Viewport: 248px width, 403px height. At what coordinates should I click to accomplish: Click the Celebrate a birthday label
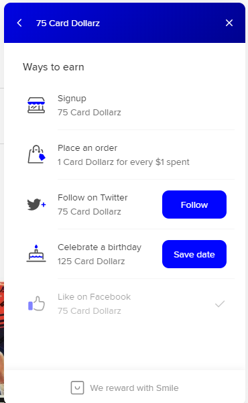99,247
